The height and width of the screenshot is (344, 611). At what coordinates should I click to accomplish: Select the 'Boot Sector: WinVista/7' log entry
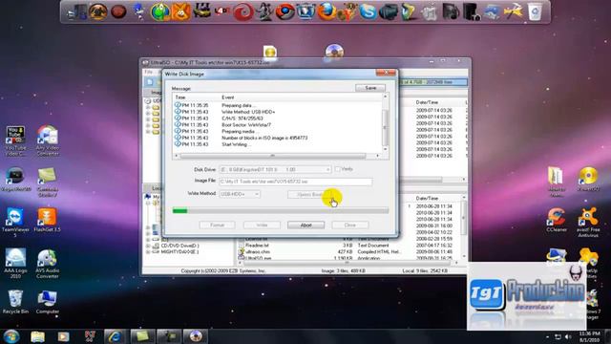pos(246,125)
